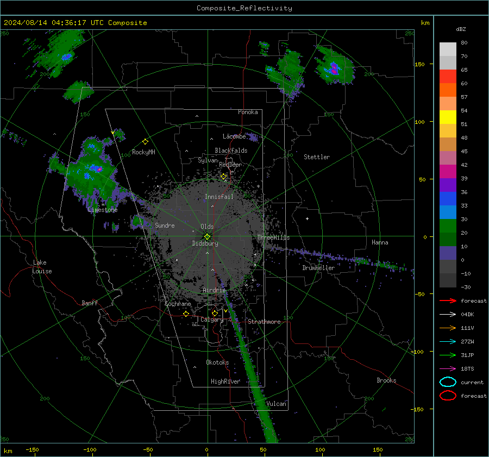Click the blue storm core in far northwest cell
Screen dimensions: 489x457
pos(66,57)
